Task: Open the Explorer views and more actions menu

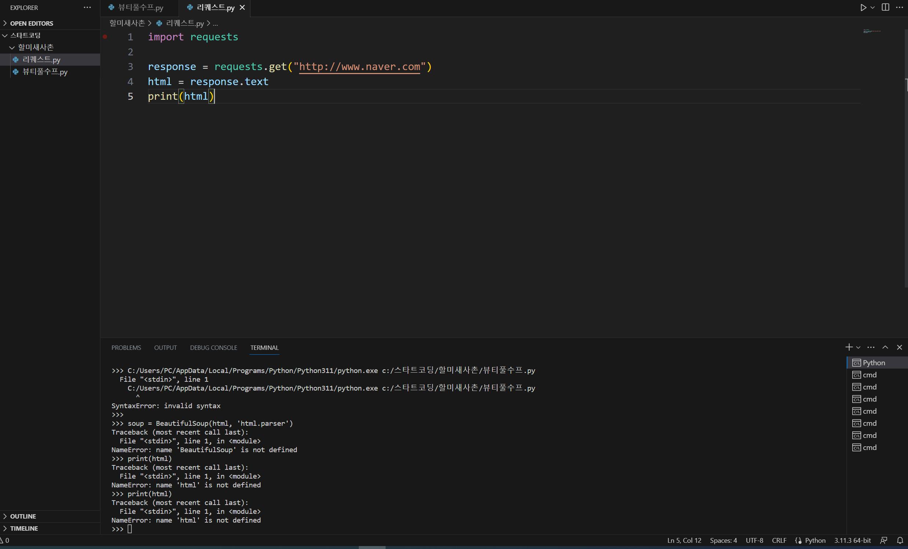Action: 87,7
